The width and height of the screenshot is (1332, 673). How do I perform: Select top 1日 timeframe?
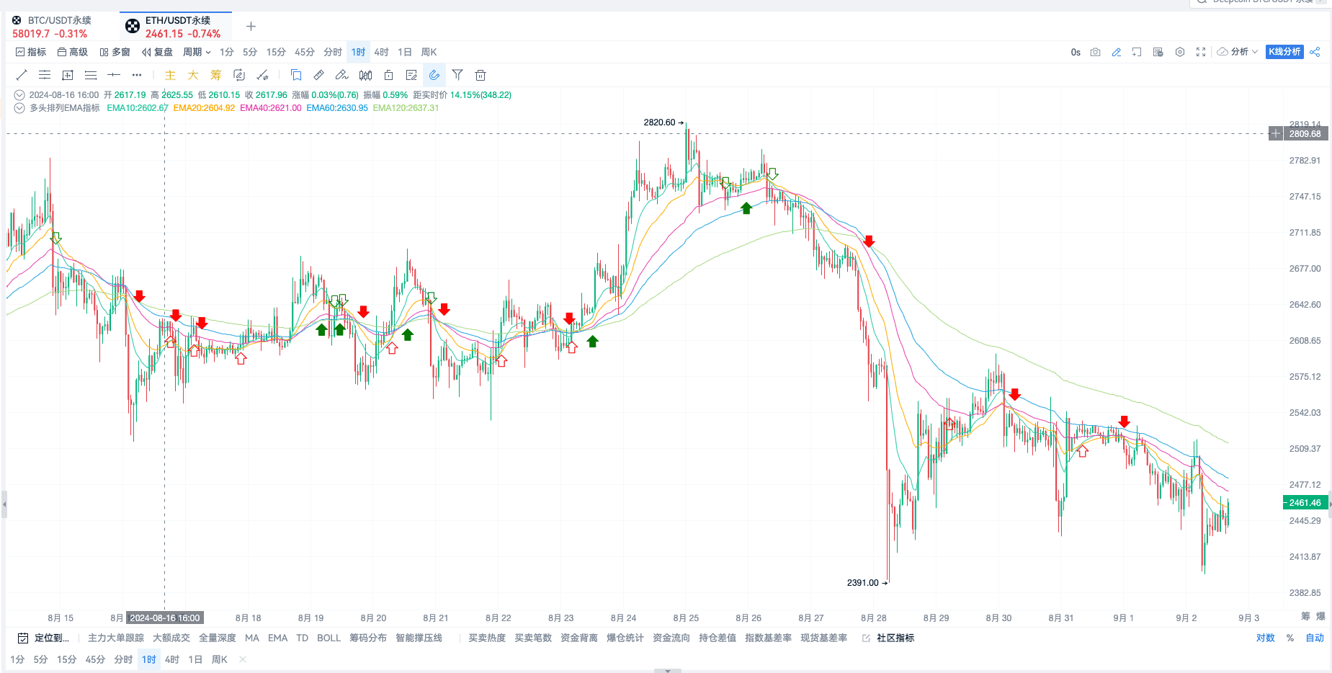(405, 52)
